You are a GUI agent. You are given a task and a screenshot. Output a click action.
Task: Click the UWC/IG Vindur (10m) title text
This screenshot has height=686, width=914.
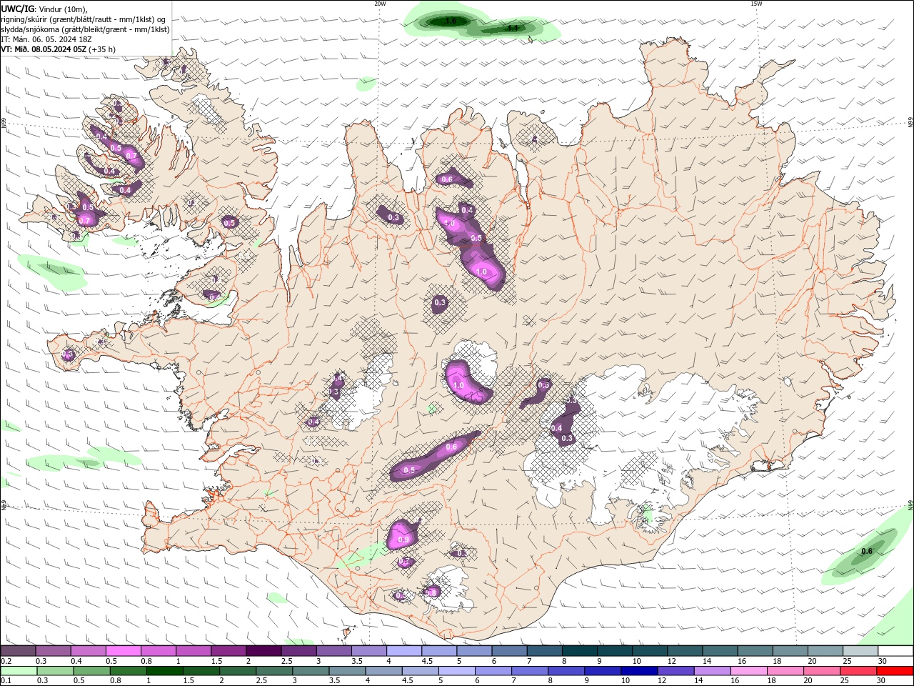point(45,9)
